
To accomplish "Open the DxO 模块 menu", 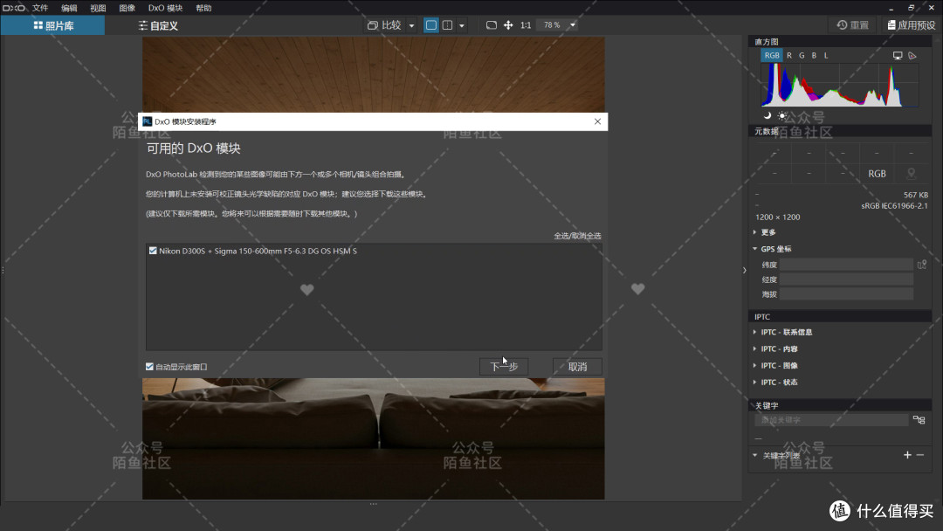I will click(x=165, y=8).
